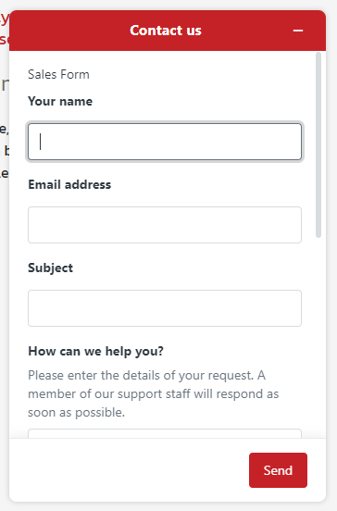Select the Email address input box
This screenshot has height=511, width=337.
[165, 225]
